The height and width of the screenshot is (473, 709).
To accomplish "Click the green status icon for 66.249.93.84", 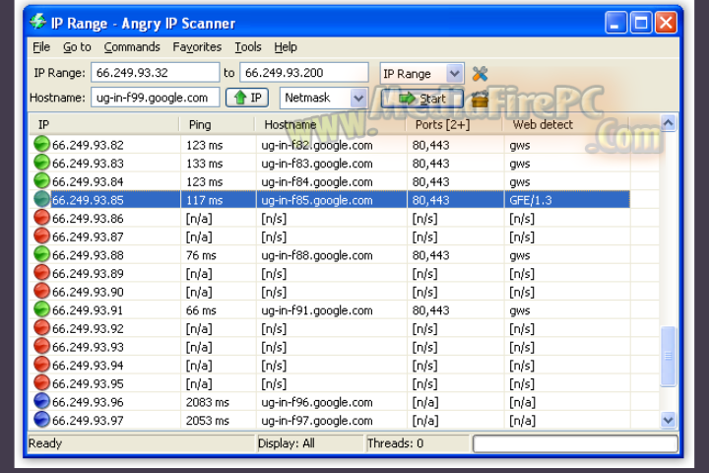I will (41, 180).
